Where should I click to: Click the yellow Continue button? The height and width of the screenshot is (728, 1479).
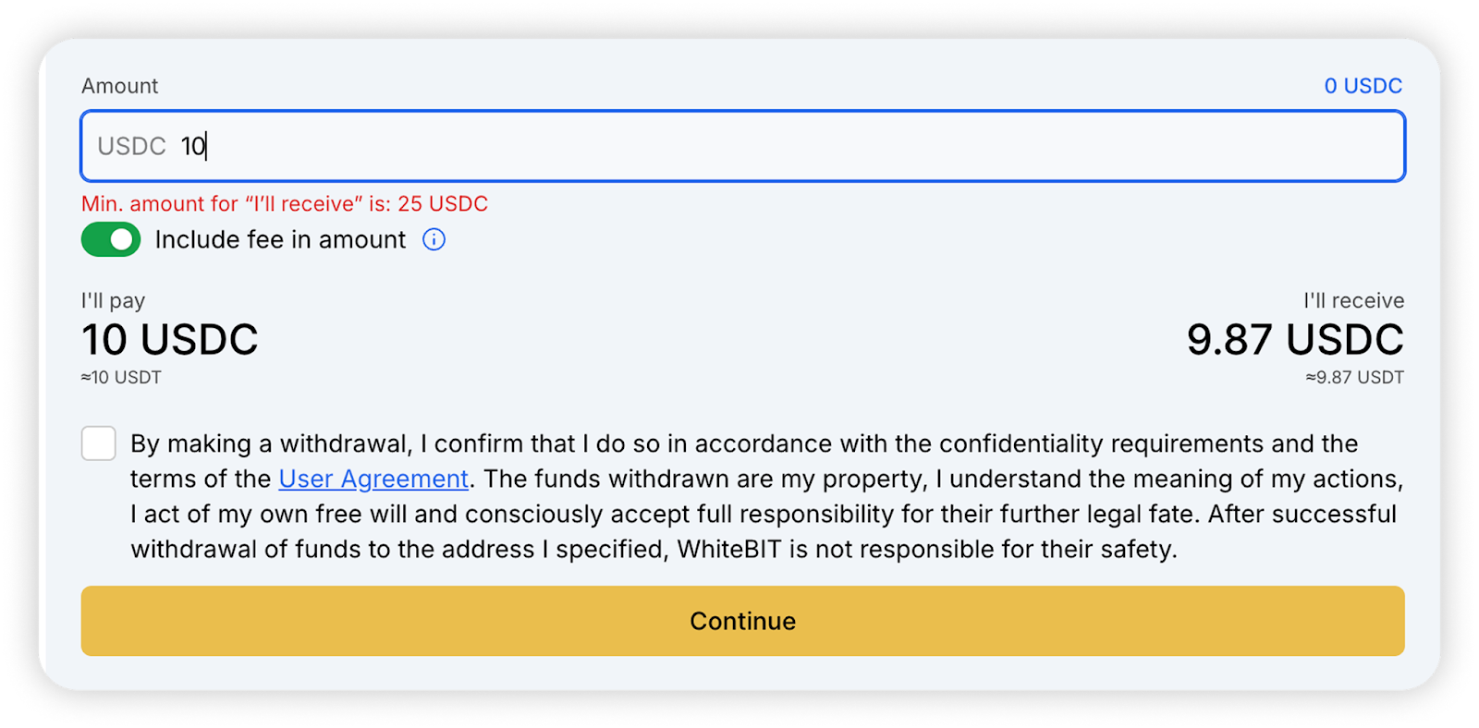pyautogui.click(x=742, y=621)
